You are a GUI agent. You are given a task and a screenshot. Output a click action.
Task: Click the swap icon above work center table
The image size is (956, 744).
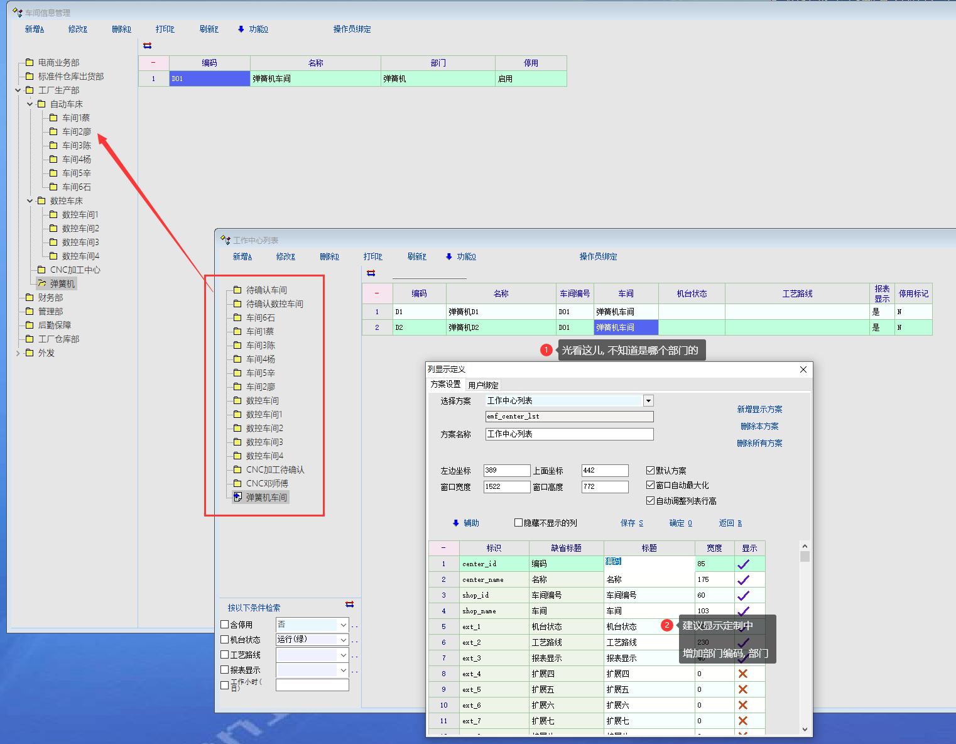371,273
